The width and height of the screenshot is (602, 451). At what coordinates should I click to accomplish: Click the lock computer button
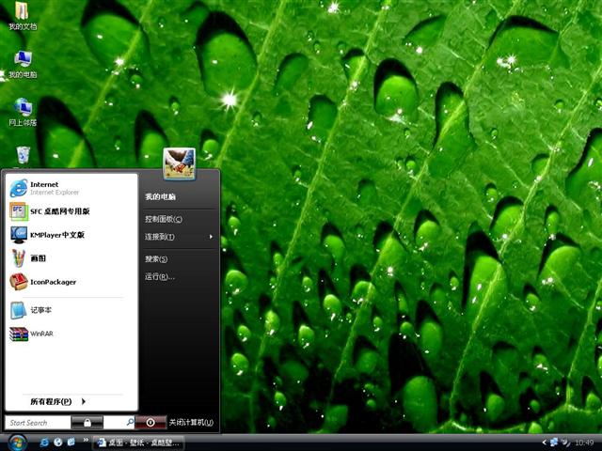87,423
